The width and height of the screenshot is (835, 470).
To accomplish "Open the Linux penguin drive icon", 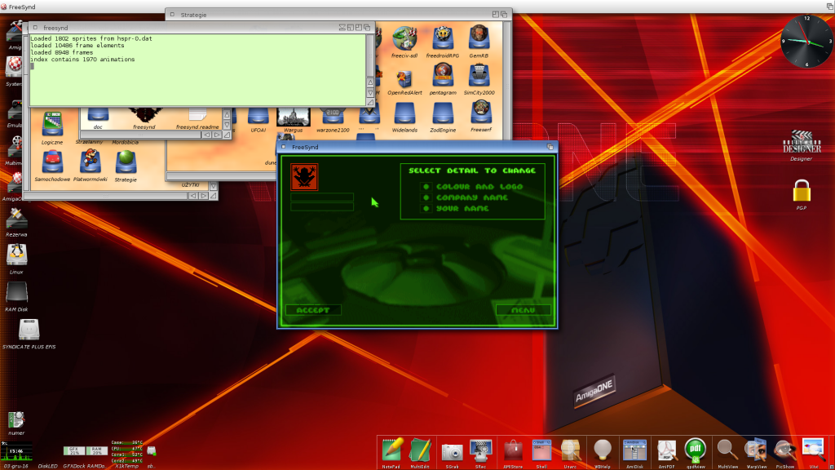I will pos(16,256).
